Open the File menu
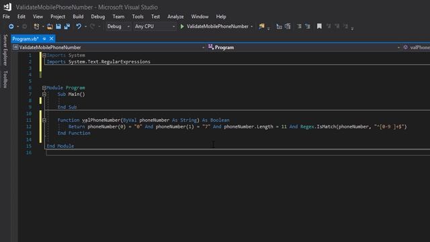The width and height of the screenshot is (430, 242). coord(6,16)
